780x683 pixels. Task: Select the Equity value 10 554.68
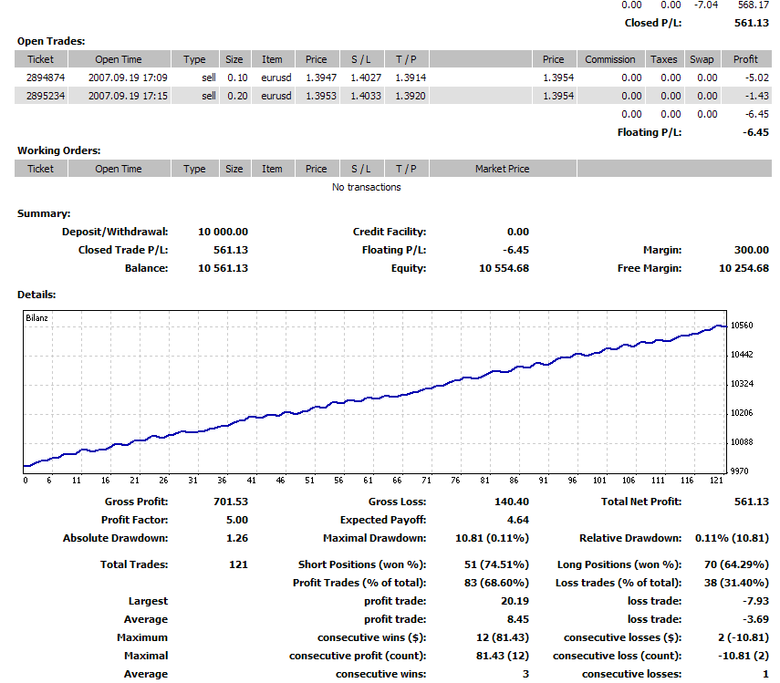(504, 268)
